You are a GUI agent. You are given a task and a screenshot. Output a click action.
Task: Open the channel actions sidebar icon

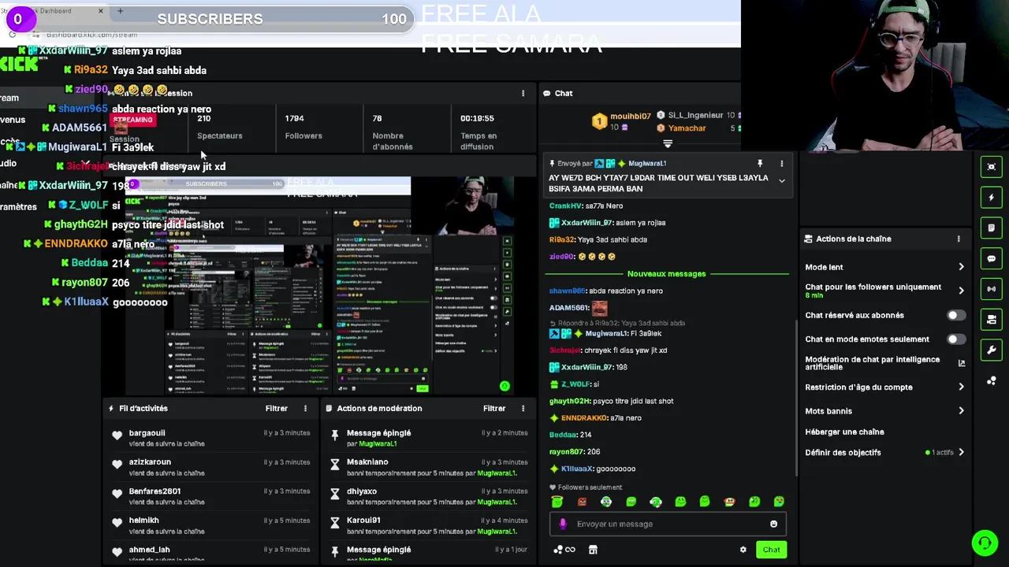[x=991, y=320]
